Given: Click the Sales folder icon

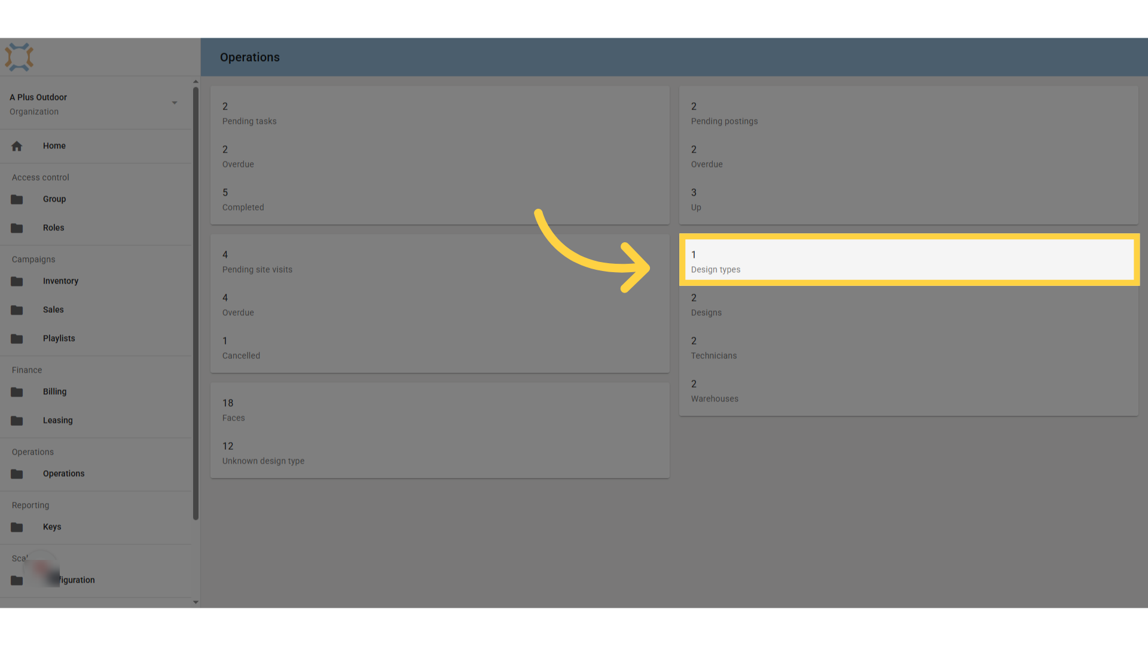Looking at the screenshot, I should pyautogui.click(x=17, y=310).
